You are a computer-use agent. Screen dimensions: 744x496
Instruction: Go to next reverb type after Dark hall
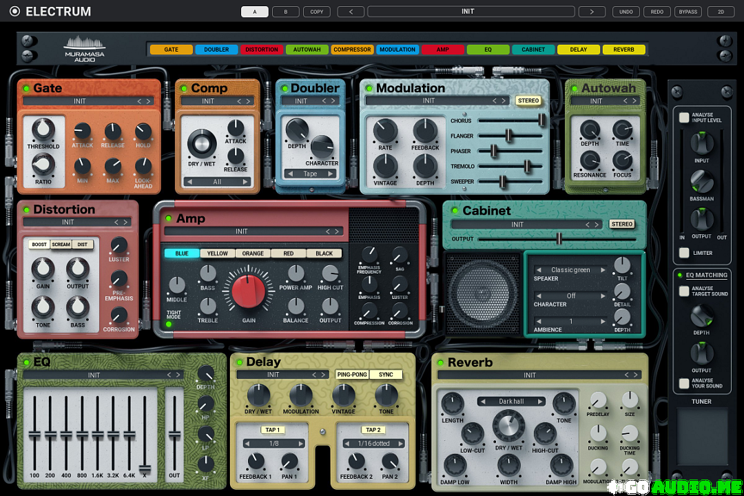[x=539, y=402]
